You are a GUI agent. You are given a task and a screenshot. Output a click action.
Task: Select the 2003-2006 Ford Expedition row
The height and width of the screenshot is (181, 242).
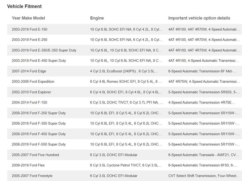click(x=33, y=82)
